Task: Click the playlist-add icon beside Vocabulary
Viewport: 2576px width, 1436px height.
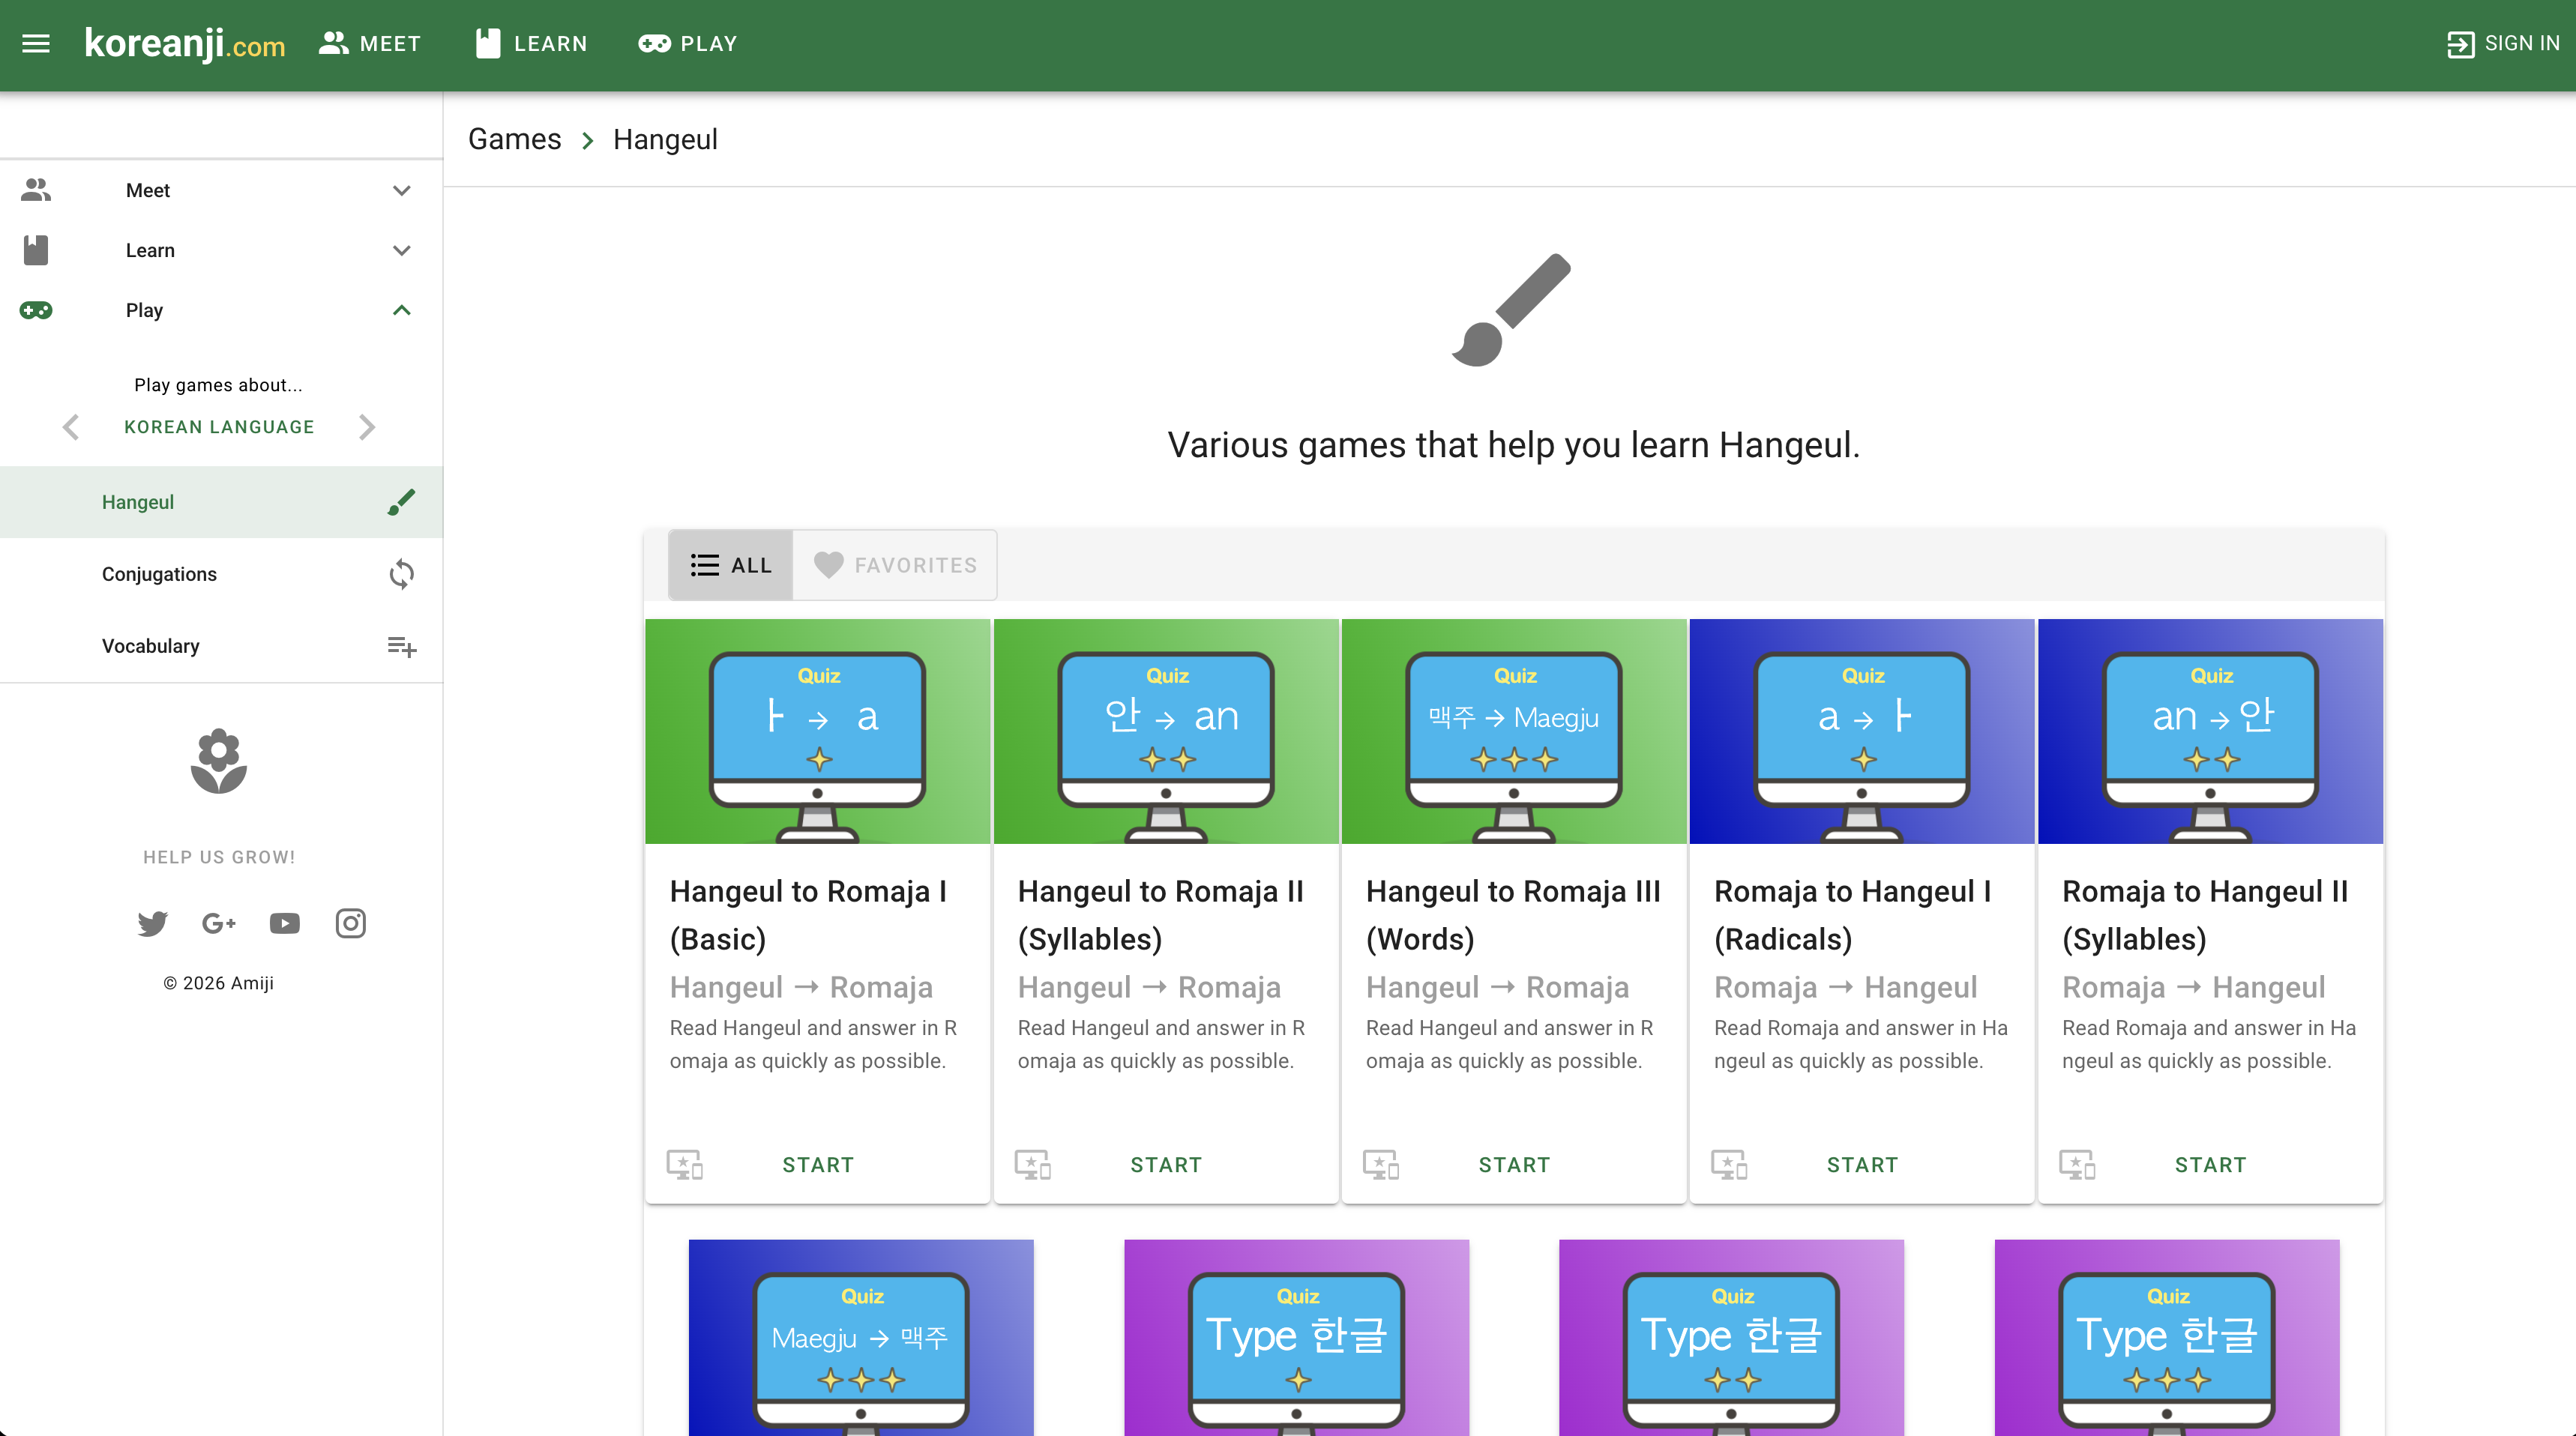Action: click(x=401, y=646)
